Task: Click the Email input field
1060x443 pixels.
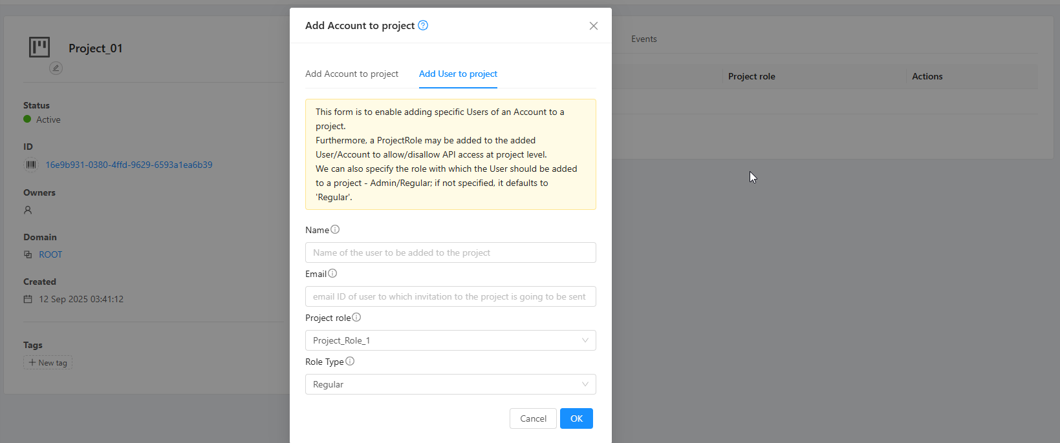Action: point(450,296)
